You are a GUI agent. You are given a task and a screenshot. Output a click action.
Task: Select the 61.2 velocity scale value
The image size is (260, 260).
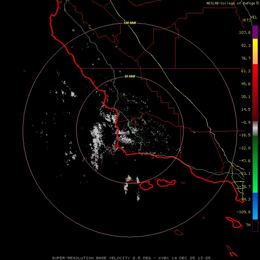pos(246,71)
